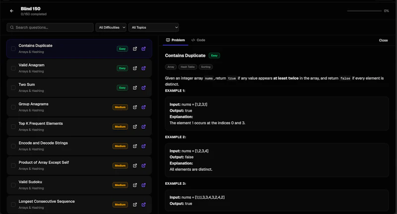Image resolution: width=397 pixels, height=214 pixels.
Task: Click the Easy badge beside problem heading
Action: click(214, 55)
